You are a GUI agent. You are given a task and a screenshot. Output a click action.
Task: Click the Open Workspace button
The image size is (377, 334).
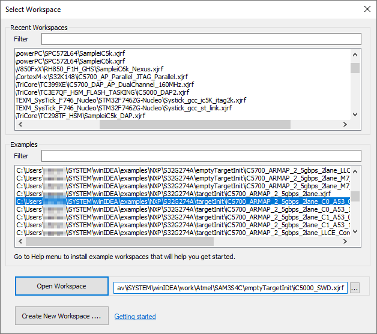61,286
